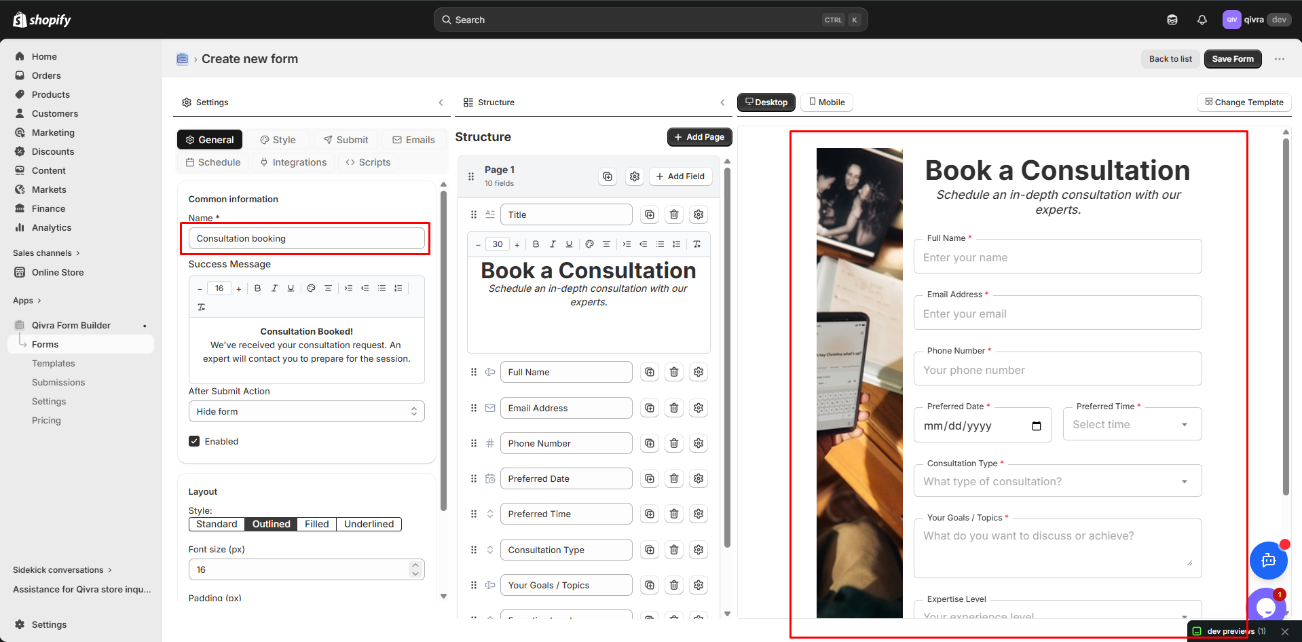Apply bold in Success Message toolbar
This screenshot has width=1302, height=642.
point(257,288)
